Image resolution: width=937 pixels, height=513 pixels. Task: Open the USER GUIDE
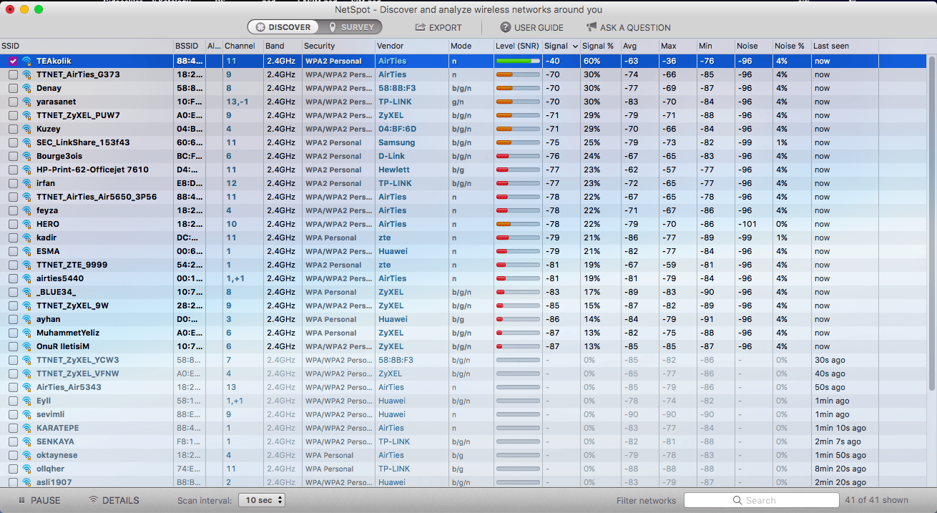(531, 27)
